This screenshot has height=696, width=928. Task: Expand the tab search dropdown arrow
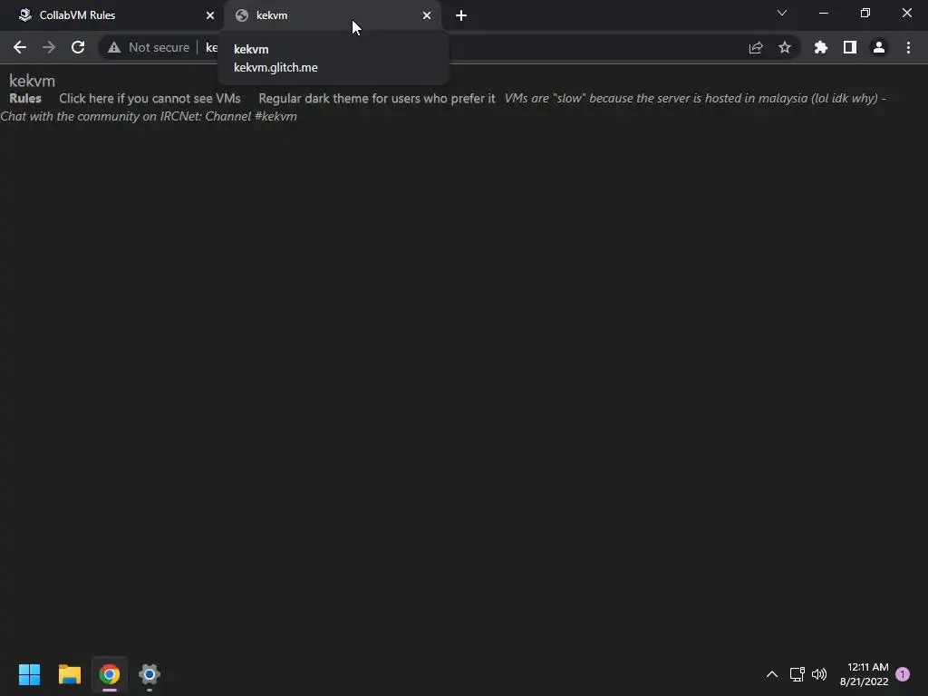click(x=782, y=13)
